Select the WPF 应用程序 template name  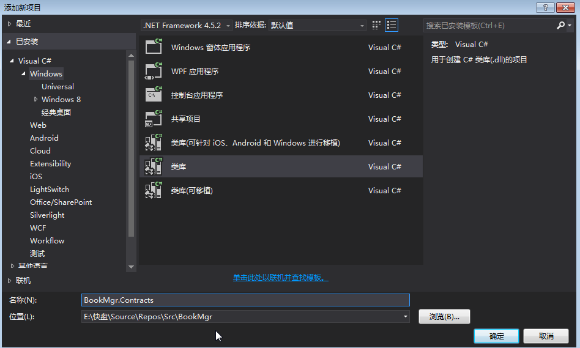[x=195, y=71]
